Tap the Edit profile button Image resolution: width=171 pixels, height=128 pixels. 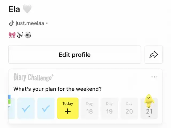tap(75, 55)
